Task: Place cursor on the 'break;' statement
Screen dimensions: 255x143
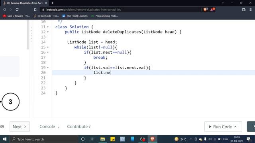Action: point(100,57)
